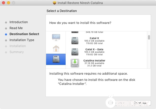Screen dimensions: 156x109
Task: Click the highlighted specific-disk option icon
Action: click(x=56, y=59)
